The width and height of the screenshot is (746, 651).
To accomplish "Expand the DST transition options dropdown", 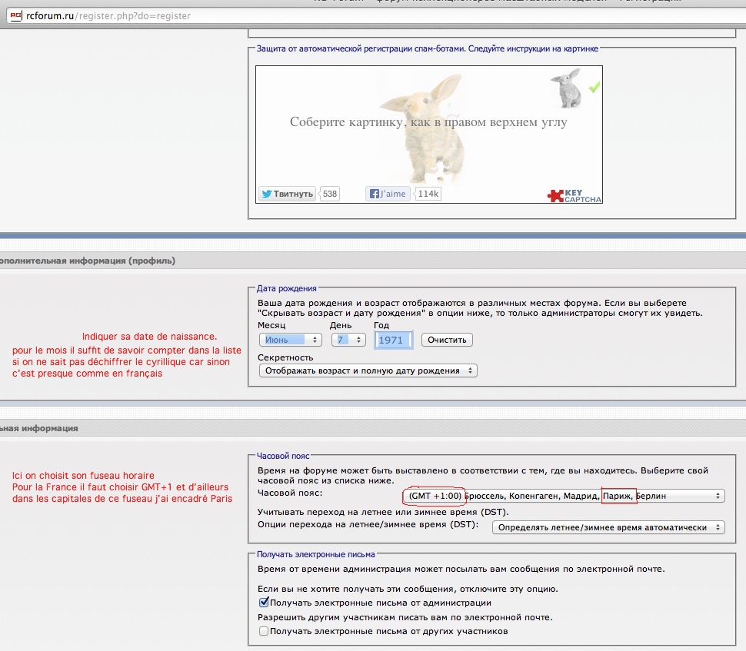I will [608, 527].
